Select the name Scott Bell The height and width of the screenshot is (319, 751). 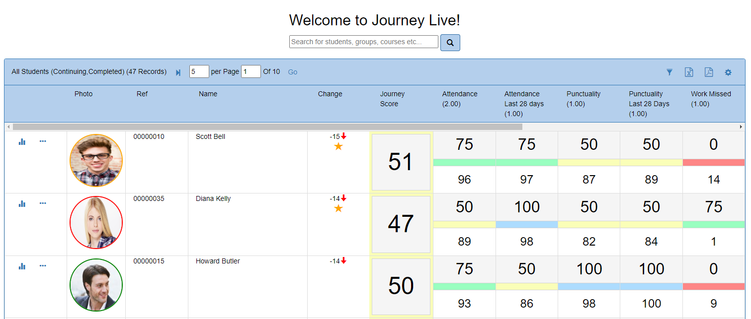coord(210,136)
